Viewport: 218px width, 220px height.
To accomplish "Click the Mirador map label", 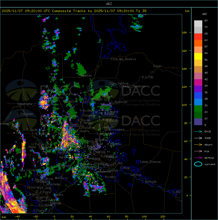I will tap(110, 177).
